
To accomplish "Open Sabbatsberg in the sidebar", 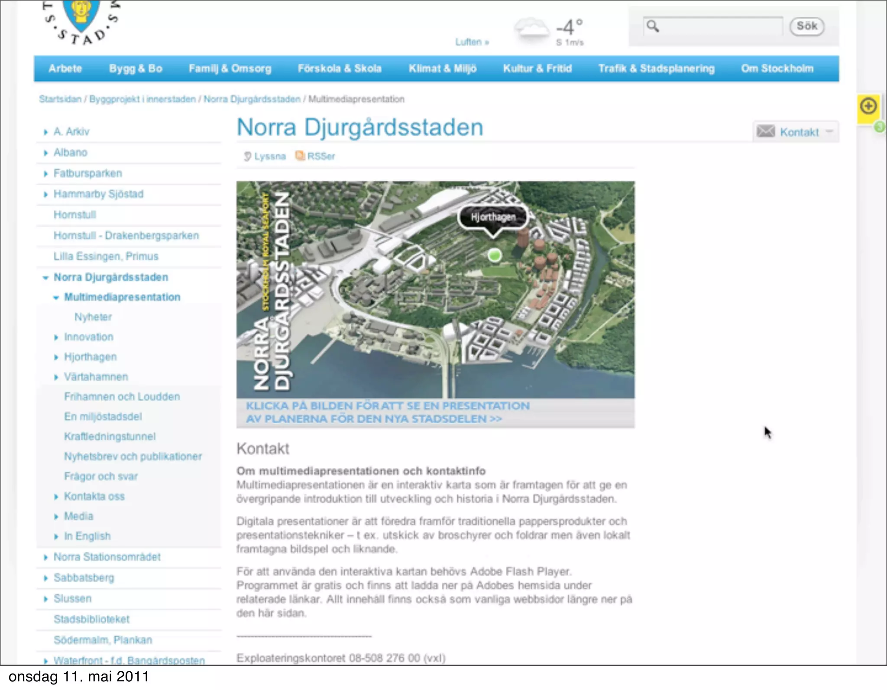I will (84, 578).
